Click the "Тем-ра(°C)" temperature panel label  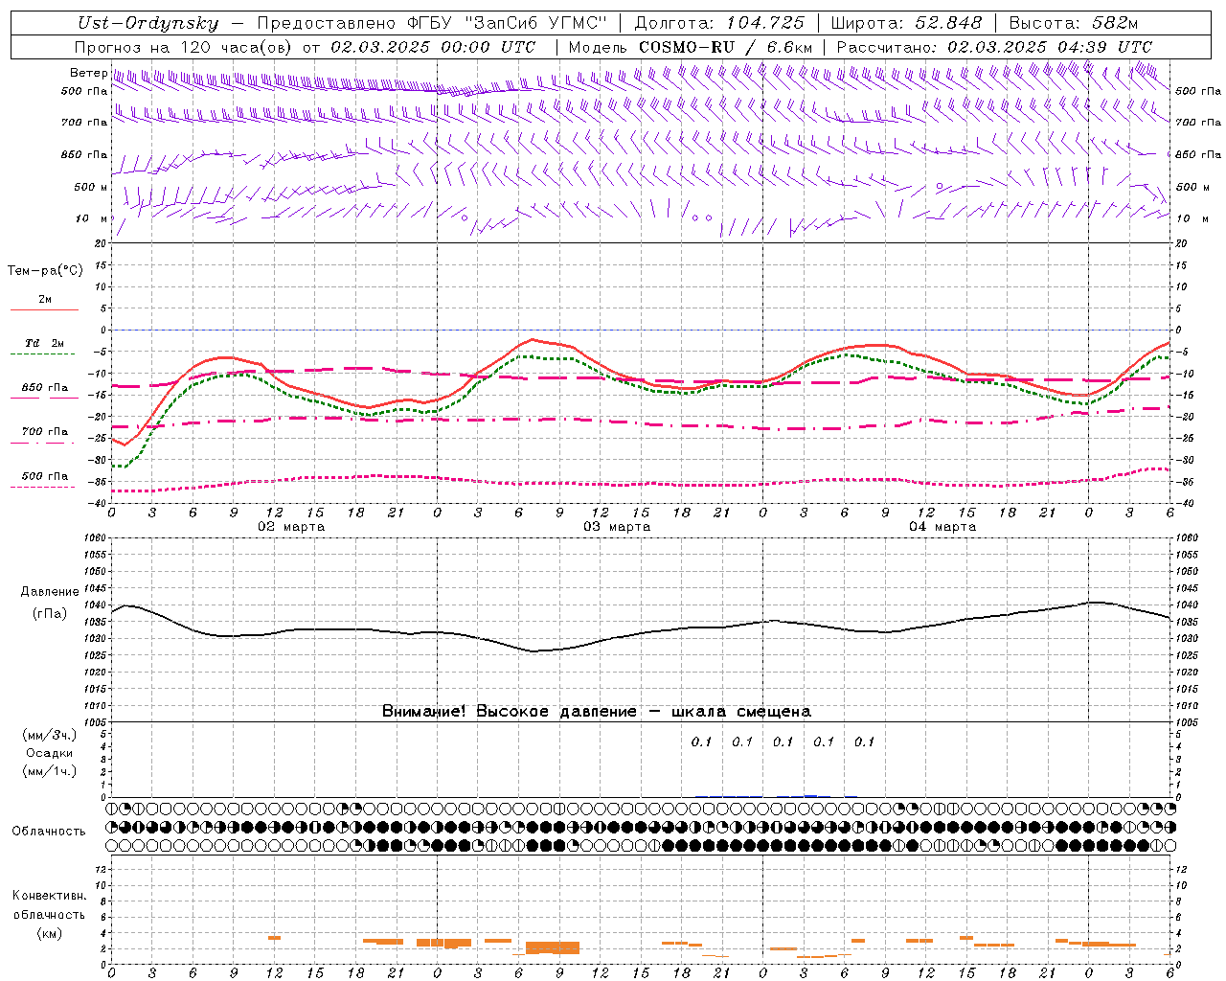[x=45, y=271]
